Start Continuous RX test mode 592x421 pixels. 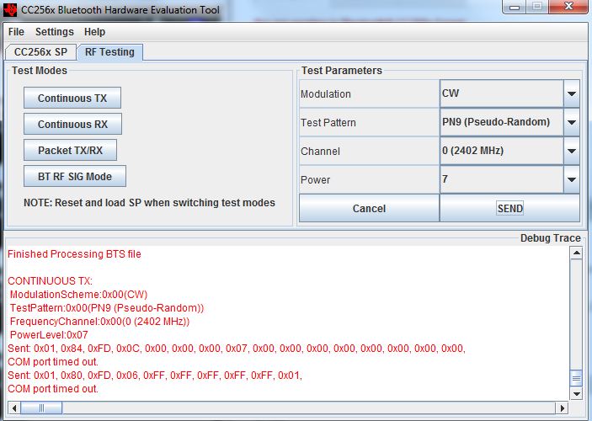(73, 125)
